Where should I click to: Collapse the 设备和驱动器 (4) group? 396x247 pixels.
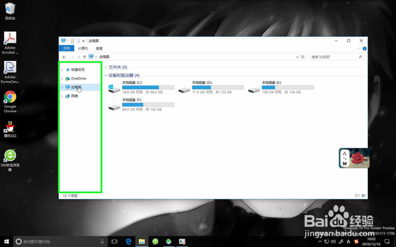(x=106, y=75)
